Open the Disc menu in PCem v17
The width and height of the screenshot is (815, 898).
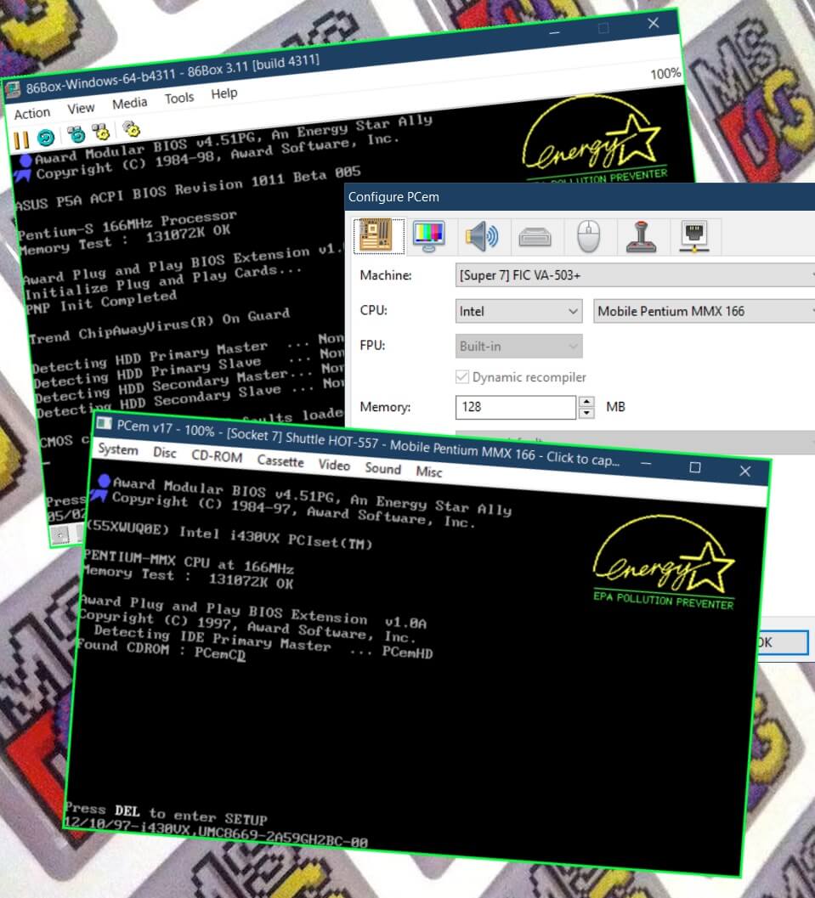click(164, 453)
